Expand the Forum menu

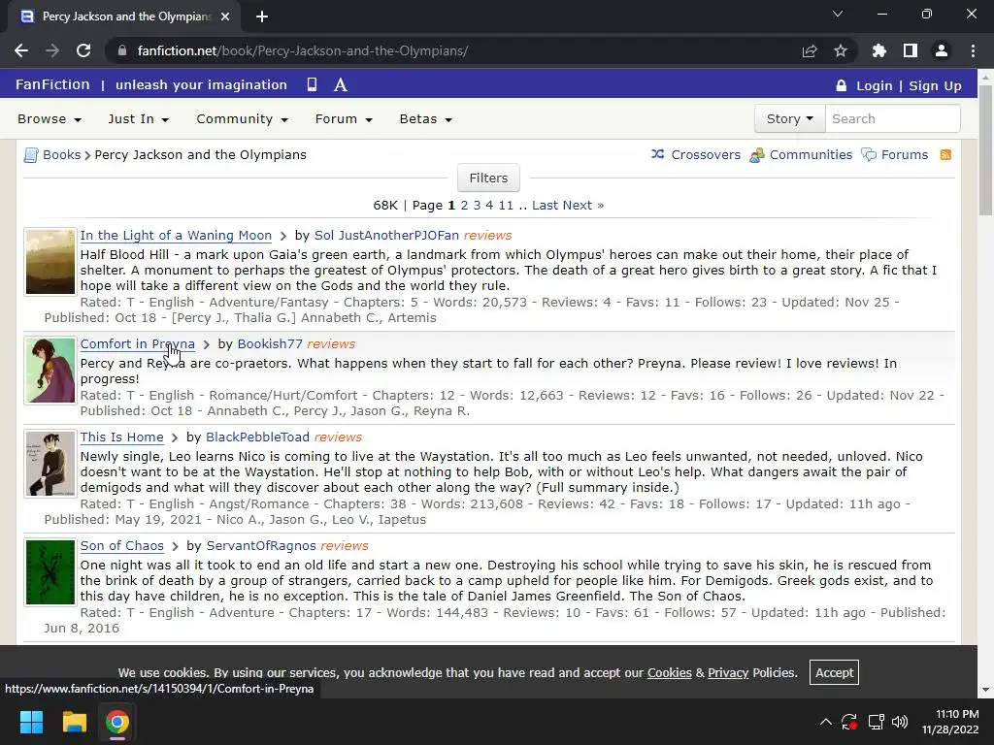(x=344, y=119)
